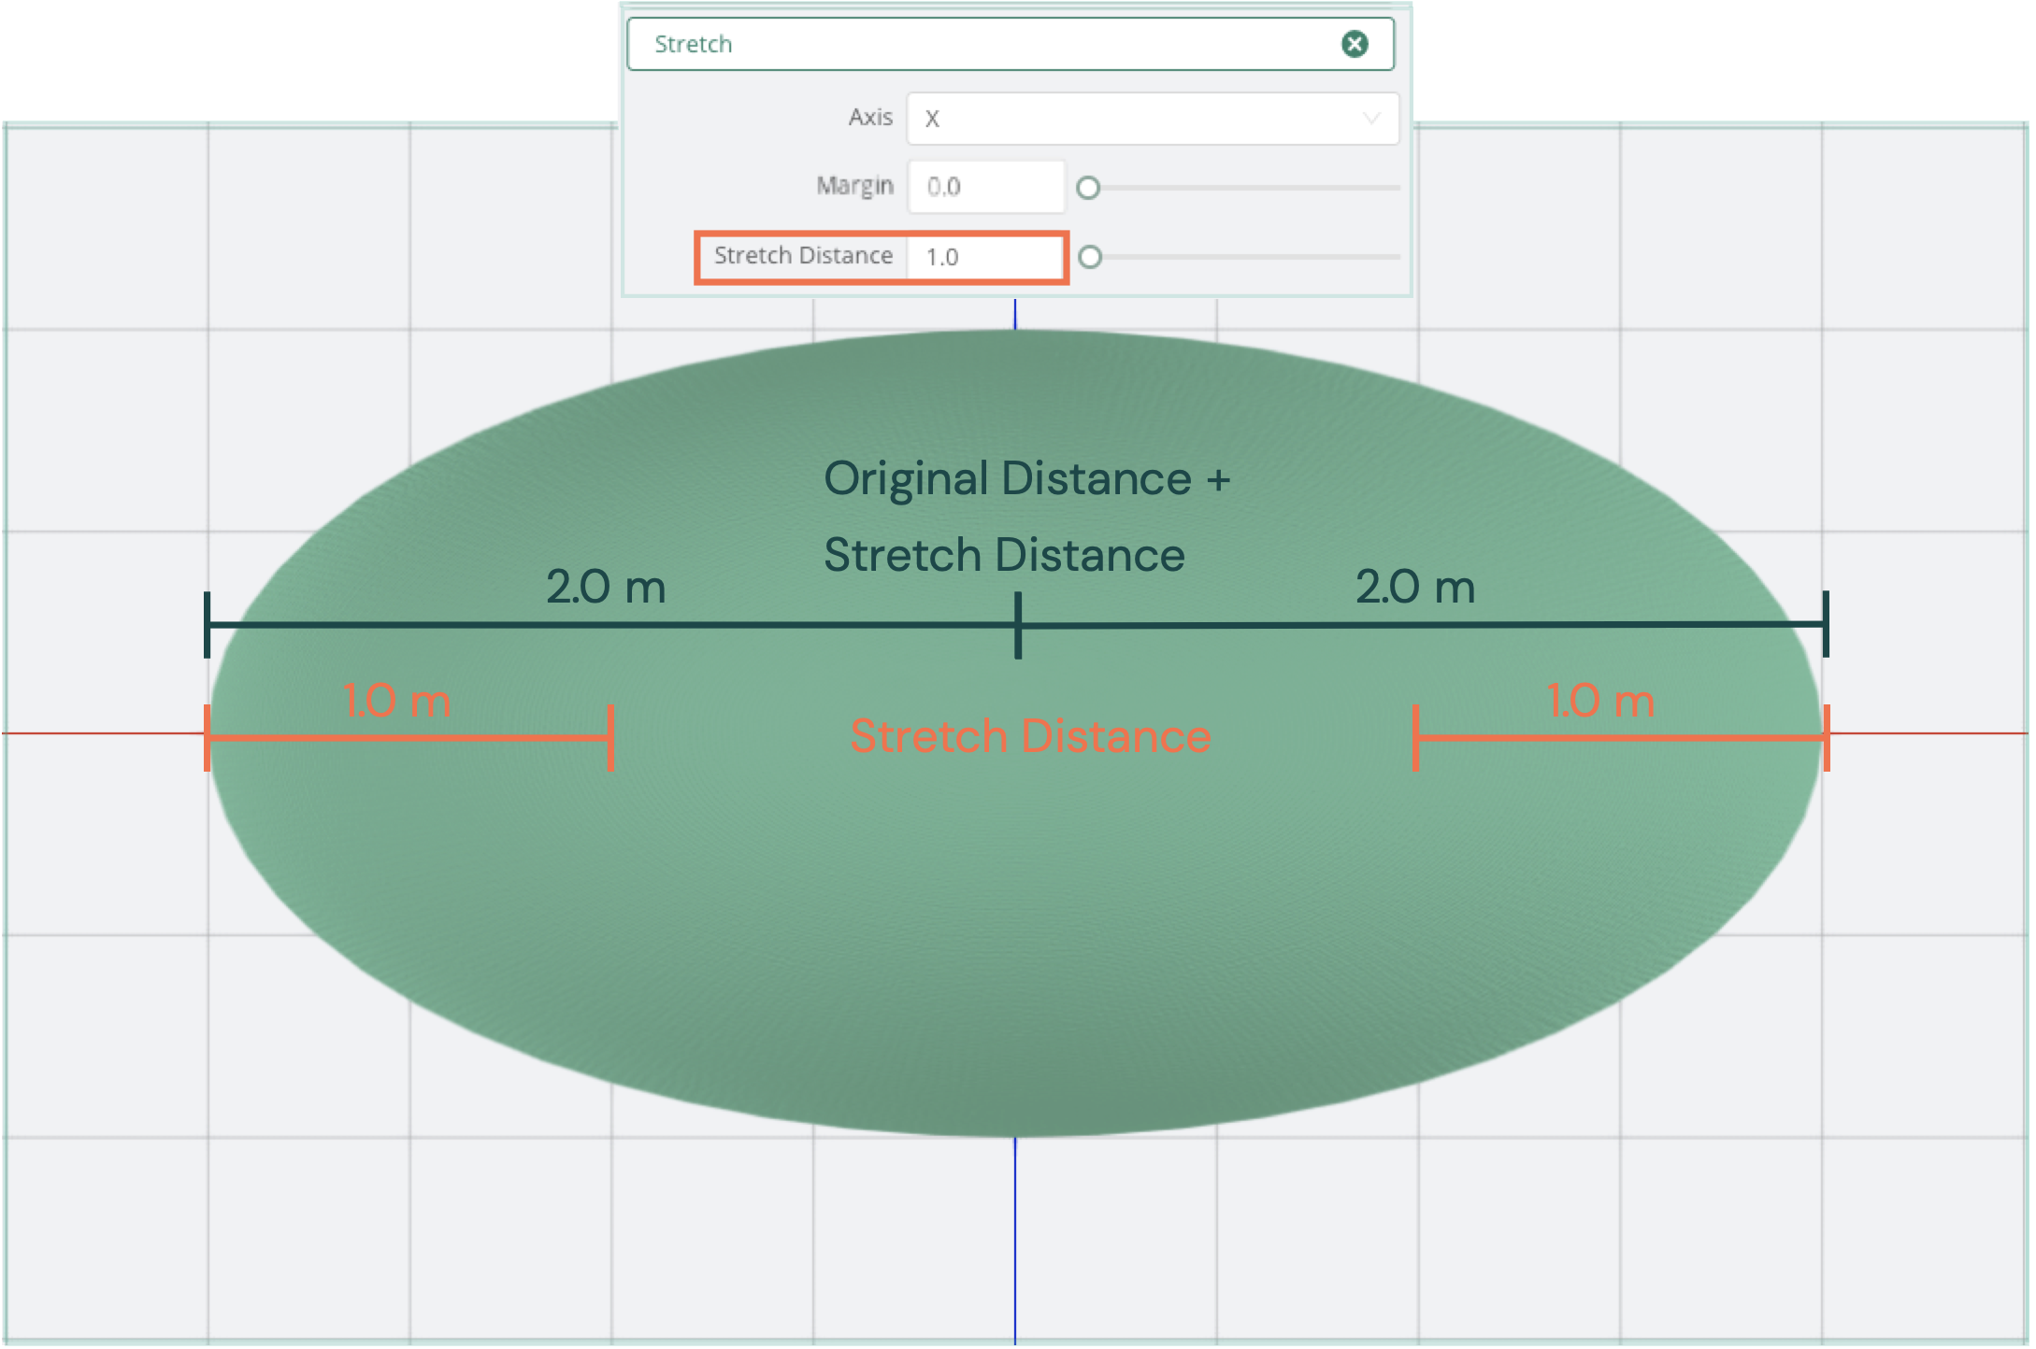This screenshot has height=1349, width=2036.
Task: Click the Axis dropdown chevron arrow
Action: tap(1370, 119)
